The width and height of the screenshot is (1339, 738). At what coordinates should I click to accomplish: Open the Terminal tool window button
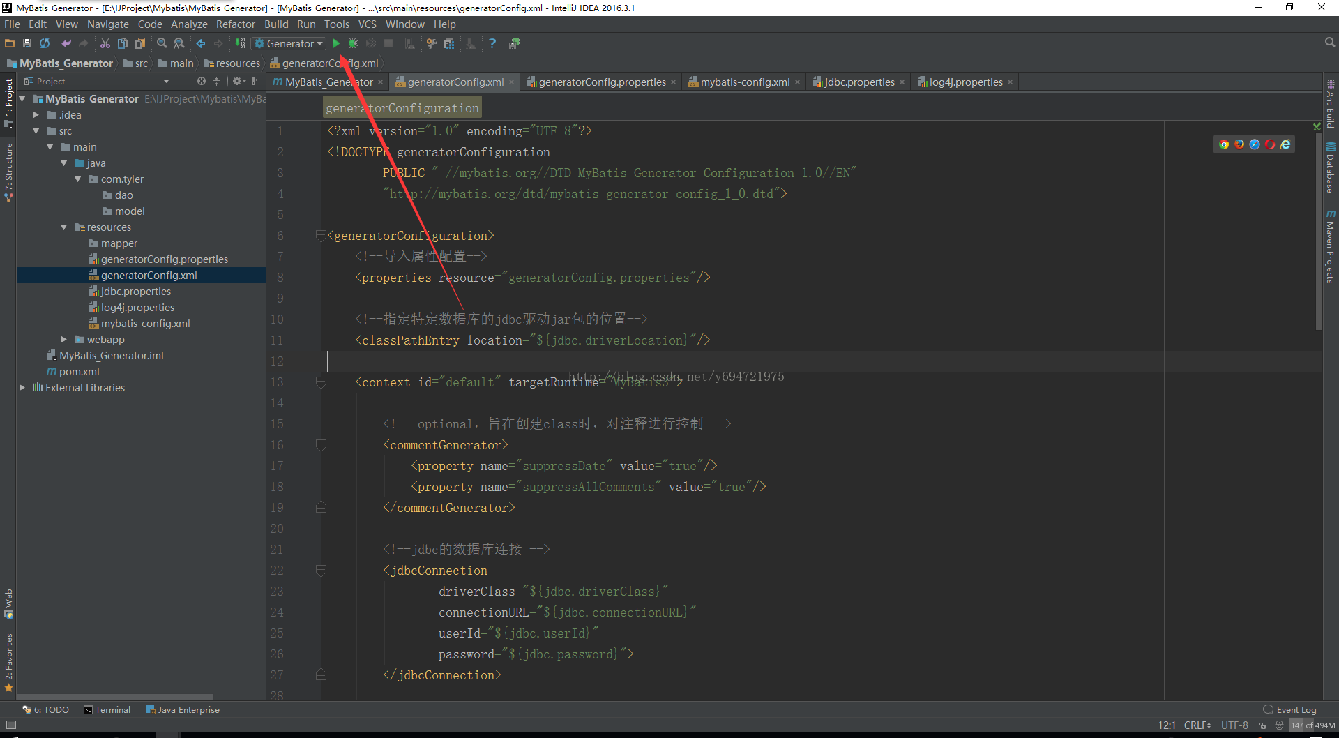pyautogui.click(x=107, y=710)
